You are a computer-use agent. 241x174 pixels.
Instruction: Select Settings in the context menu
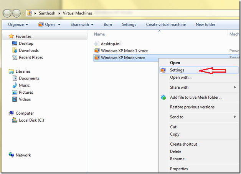(x=177, y=70)
